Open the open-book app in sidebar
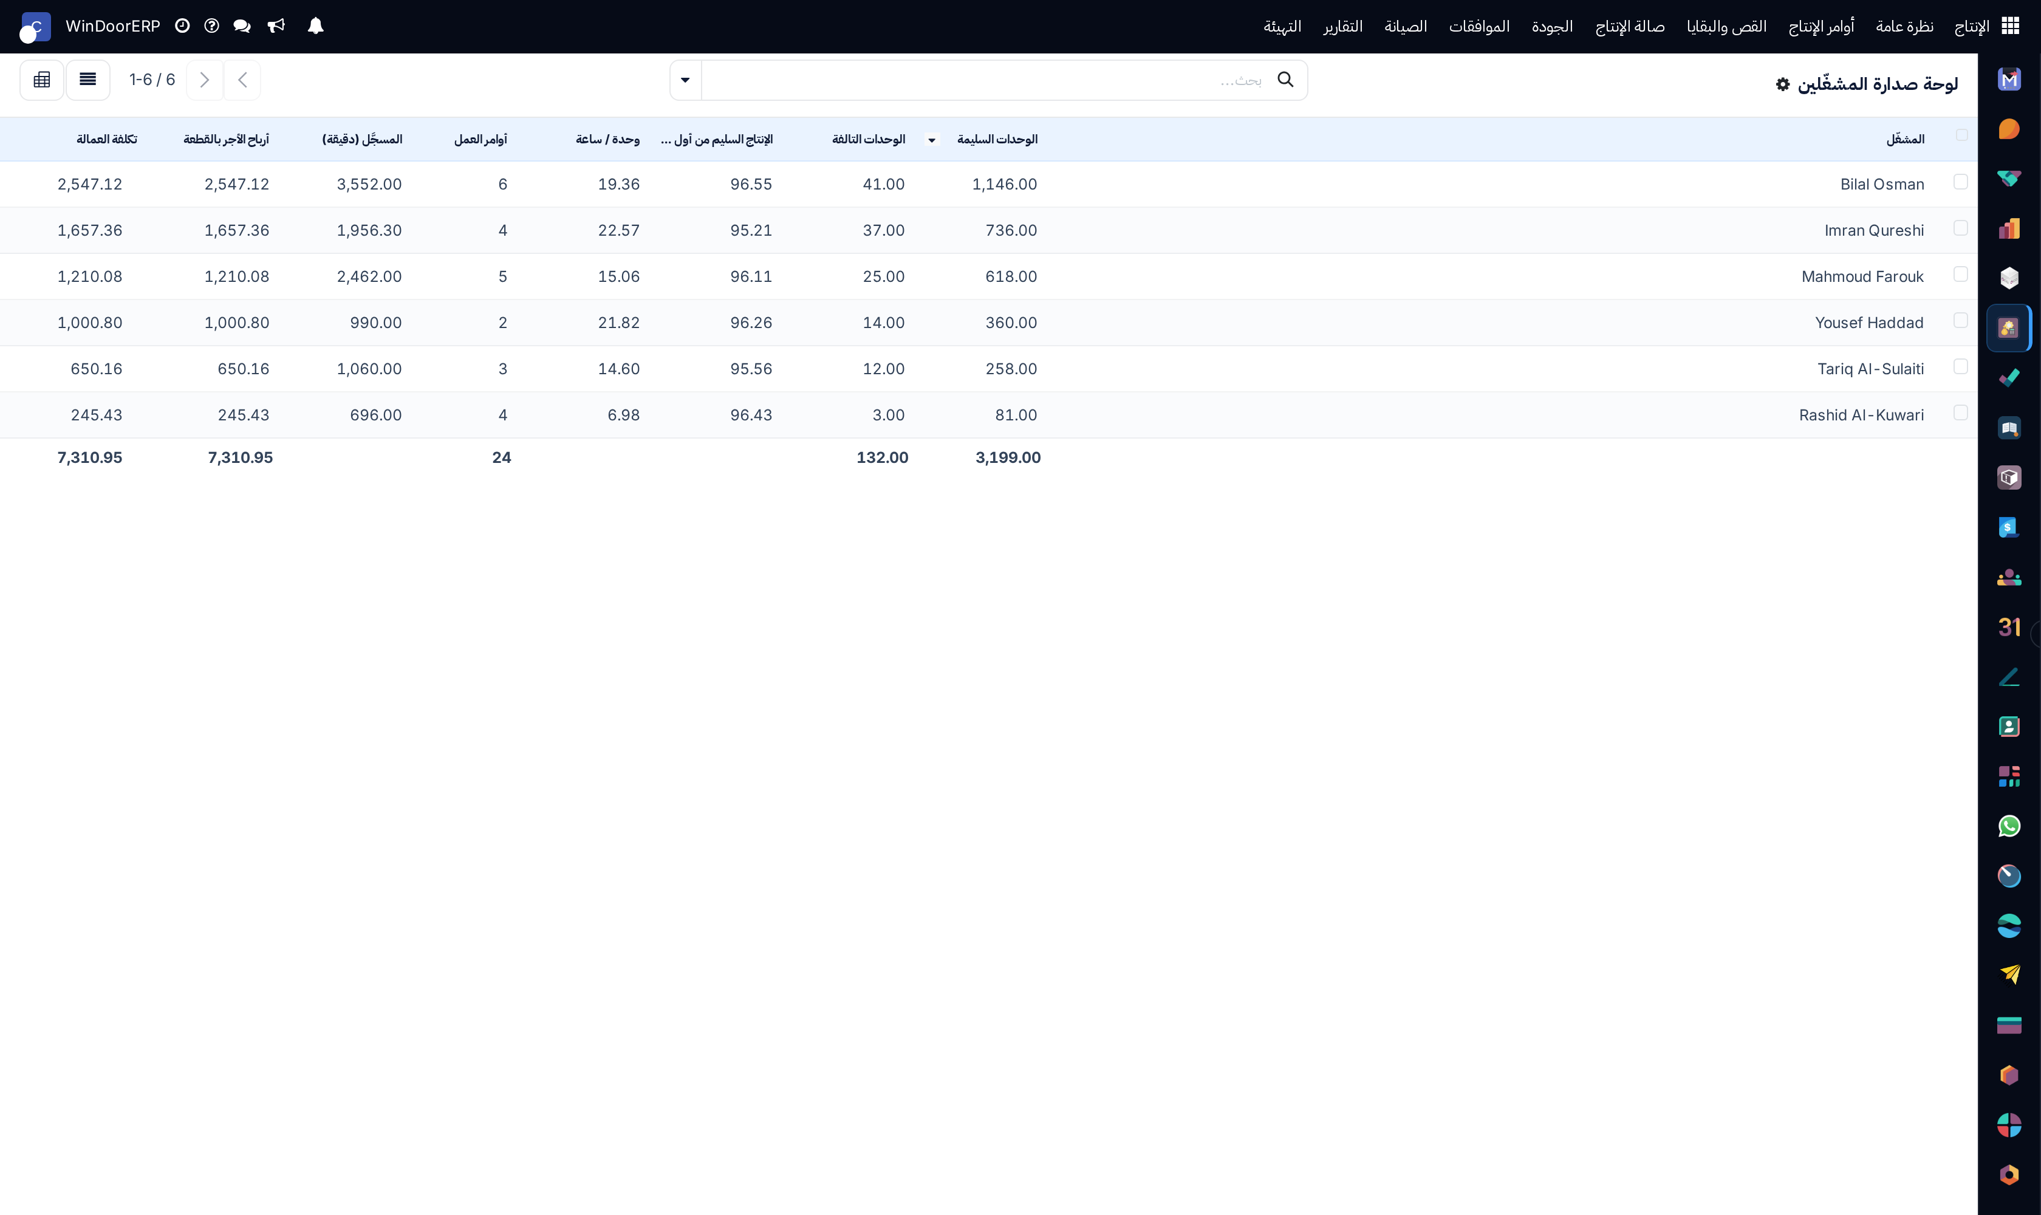 [x=2009, y=428]
